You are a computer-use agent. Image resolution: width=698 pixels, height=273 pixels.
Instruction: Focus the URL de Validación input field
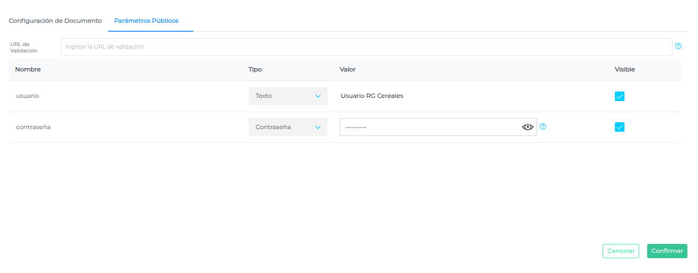(x=366, y=47)
